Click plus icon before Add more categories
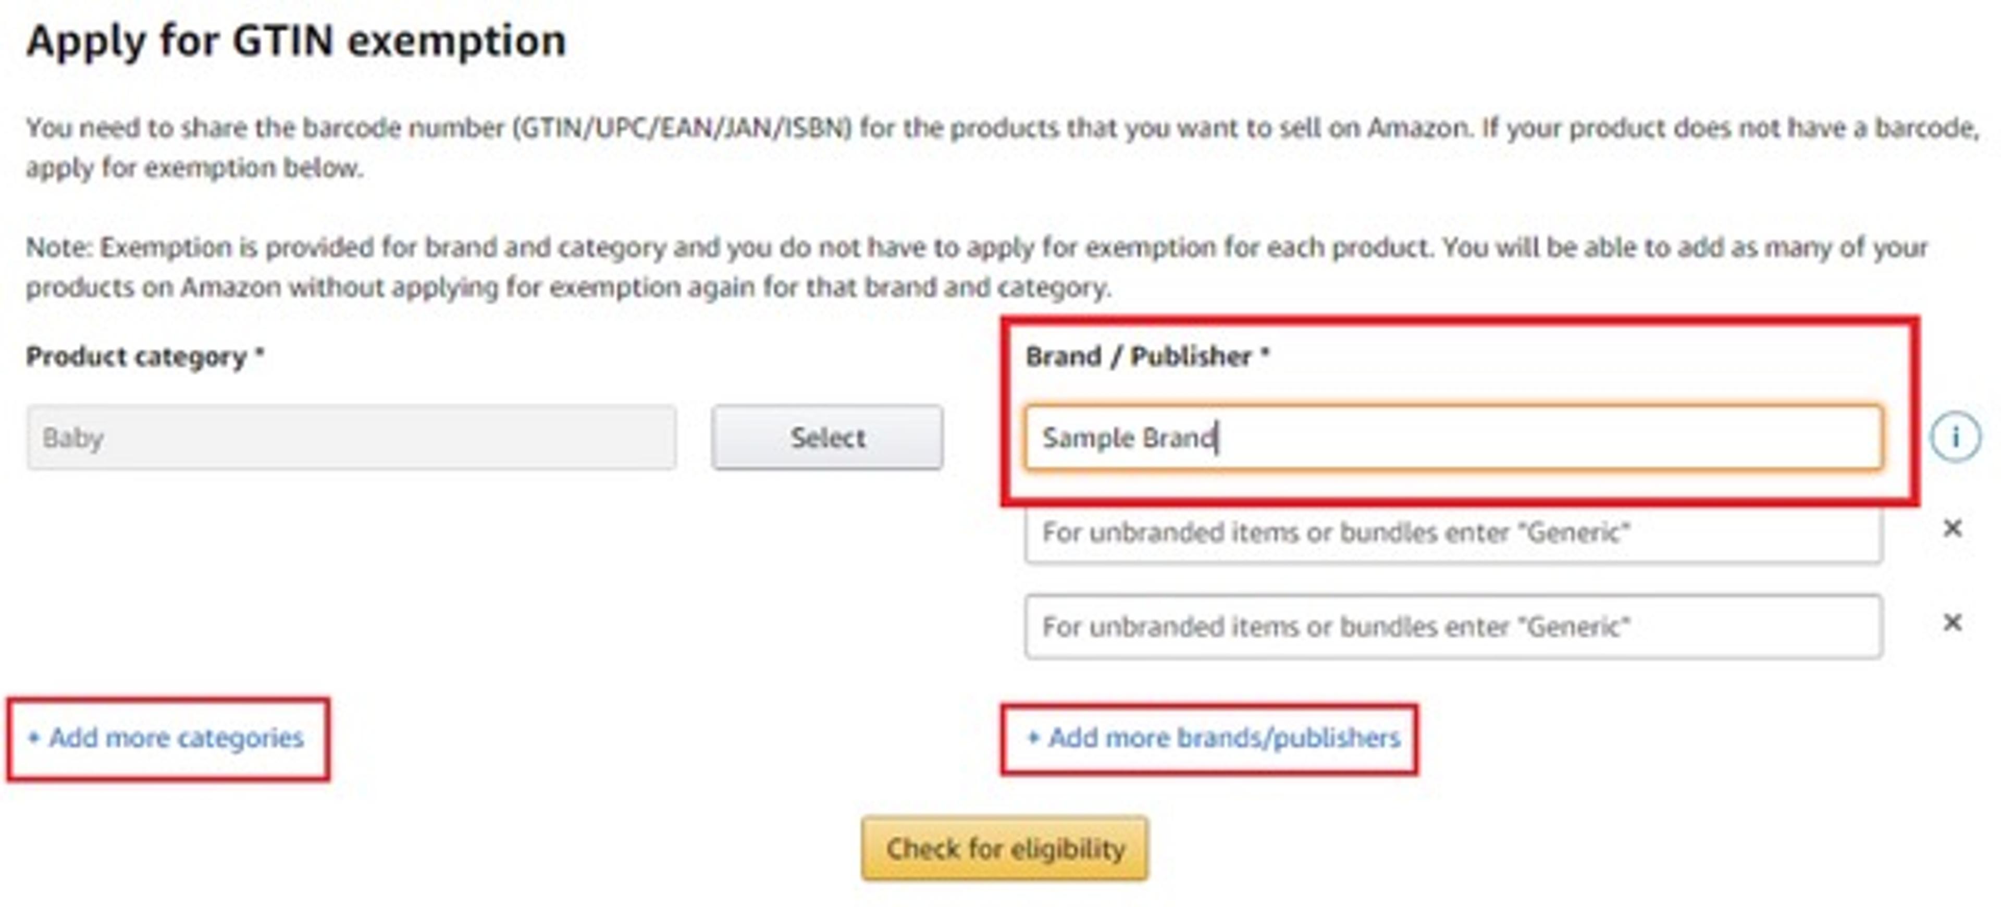This screenshot has width=2001, height=907. point(33,738)
